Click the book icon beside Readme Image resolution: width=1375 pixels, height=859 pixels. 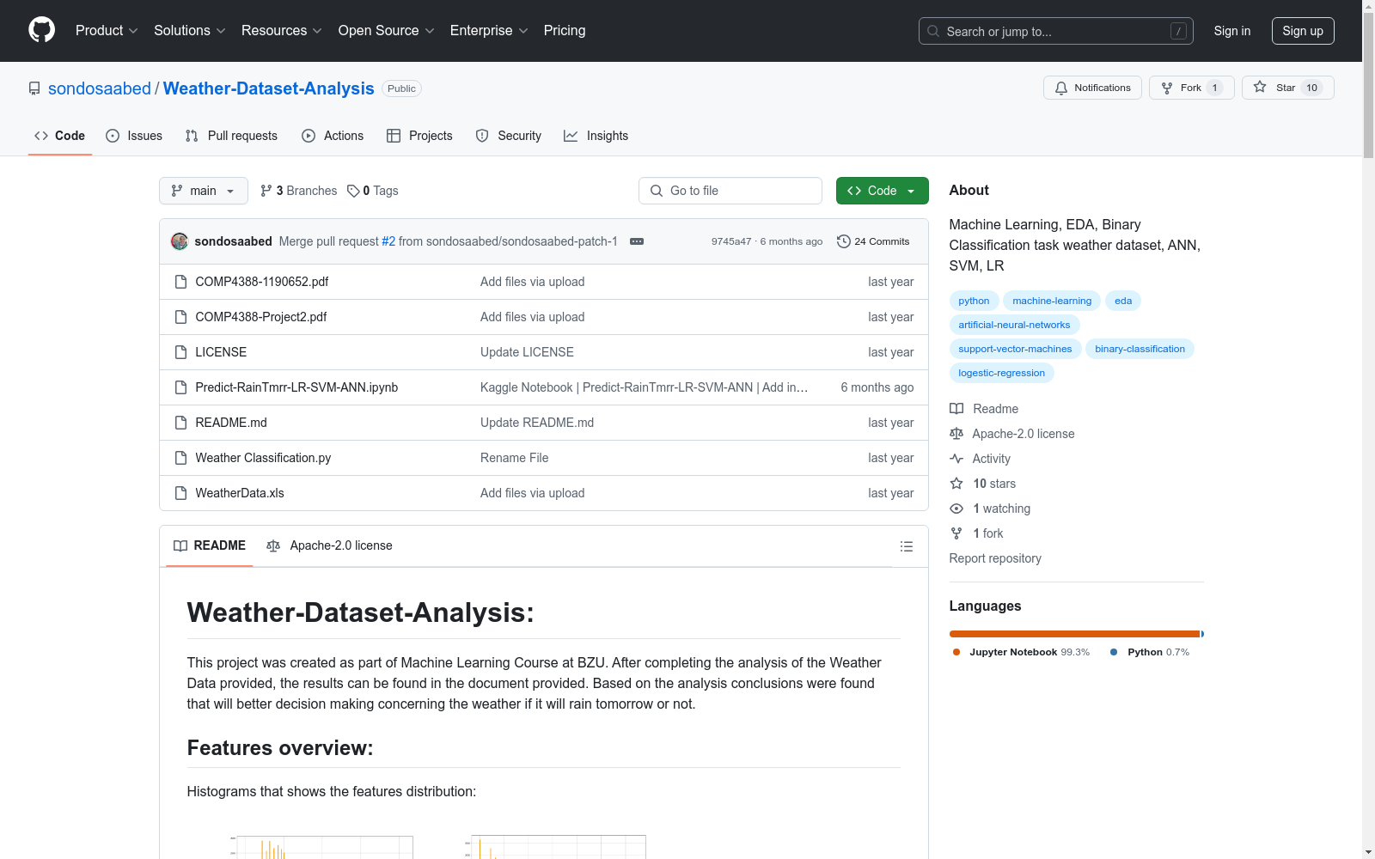pos(956,409)
